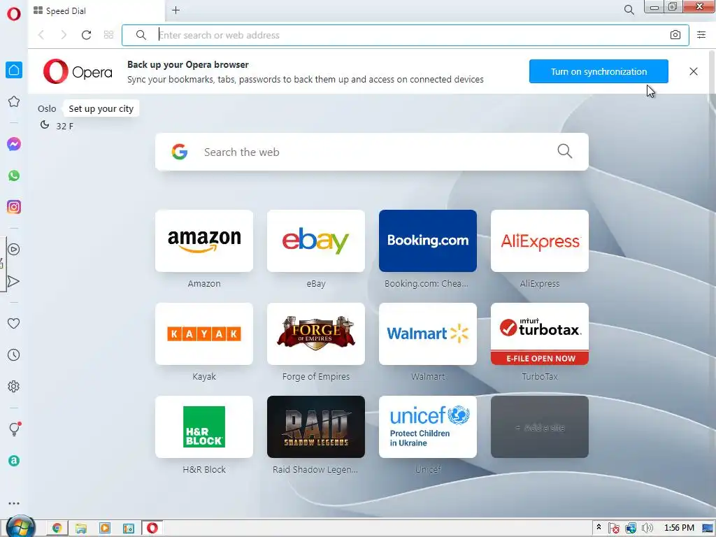Launch WhatsApp from the sidebar
716x537 pixels.
tap(14, 176)
